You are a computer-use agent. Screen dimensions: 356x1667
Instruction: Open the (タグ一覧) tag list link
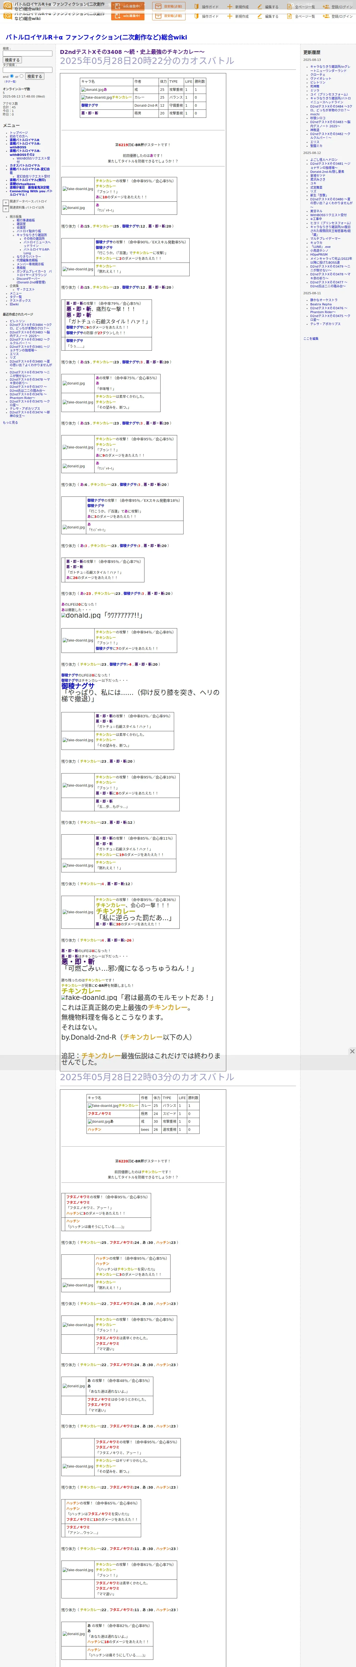[x=10, y=81]
